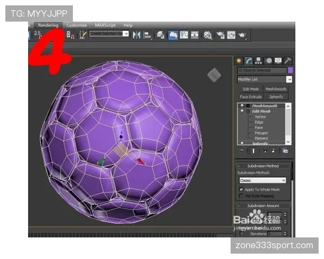Select the Face sub-object level
The width and height of the screenshot is (324, 259).
pyautogui.click(x=259, y=127)
